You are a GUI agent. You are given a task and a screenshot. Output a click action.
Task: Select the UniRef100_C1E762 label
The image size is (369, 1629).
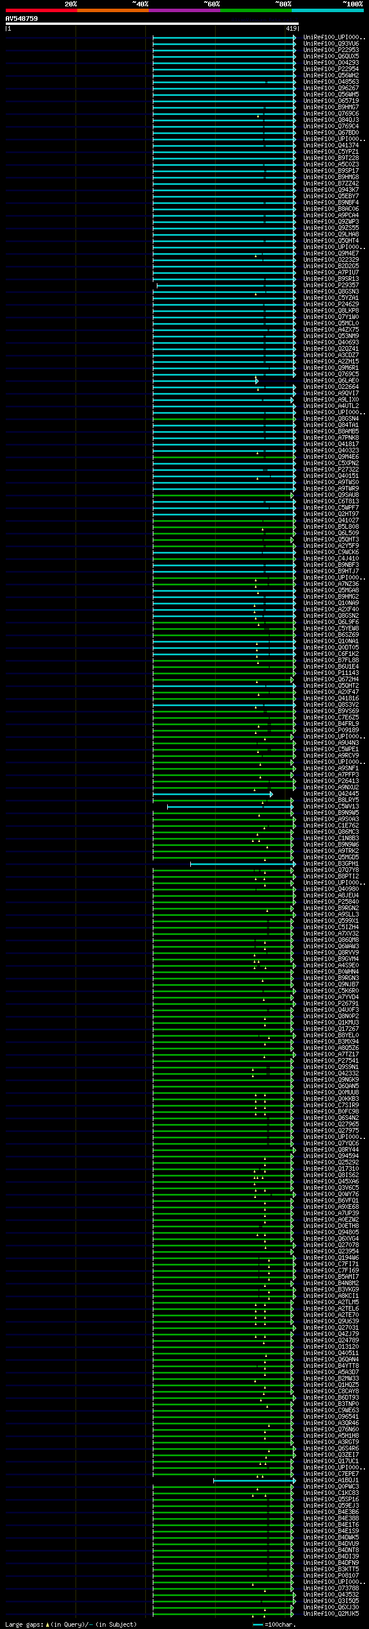click(x=331, y=825)
